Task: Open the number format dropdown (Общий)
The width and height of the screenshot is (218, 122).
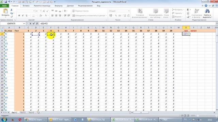Action: pyautogui.click(x=129, y=11)
